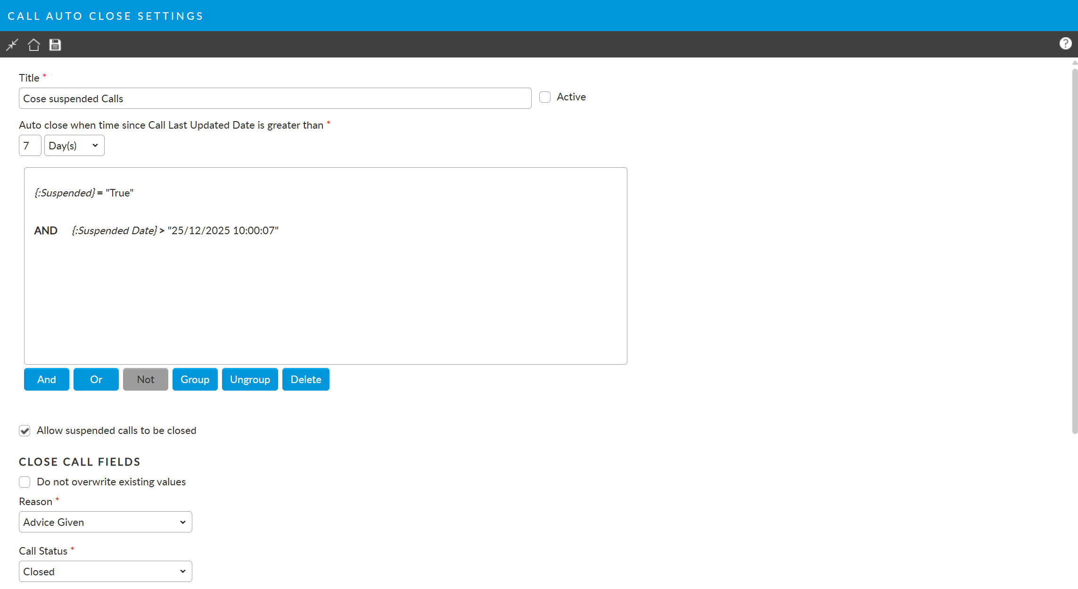The width and height of the screenshot is (1078, 589).
Task: Go to the Home icon
Action: click(33, 45)
